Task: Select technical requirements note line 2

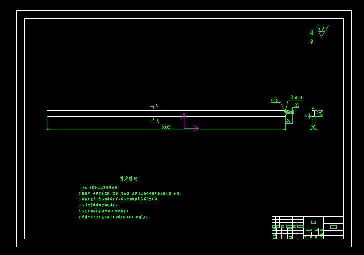Action: [x=130, y=193]
